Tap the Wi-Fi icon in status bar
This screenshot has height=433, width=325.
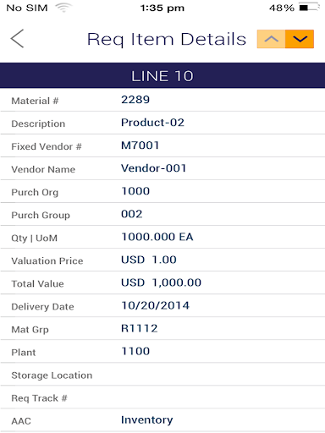[63, 8]
